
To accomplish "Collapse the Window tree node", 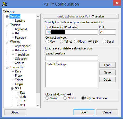I will tap(7, 42).
